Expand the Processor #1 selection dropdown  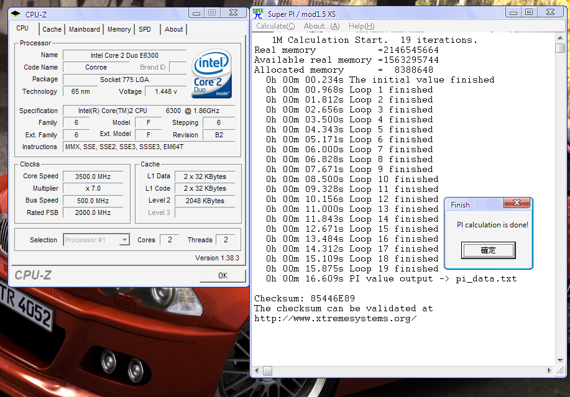(x=124, y=240)
